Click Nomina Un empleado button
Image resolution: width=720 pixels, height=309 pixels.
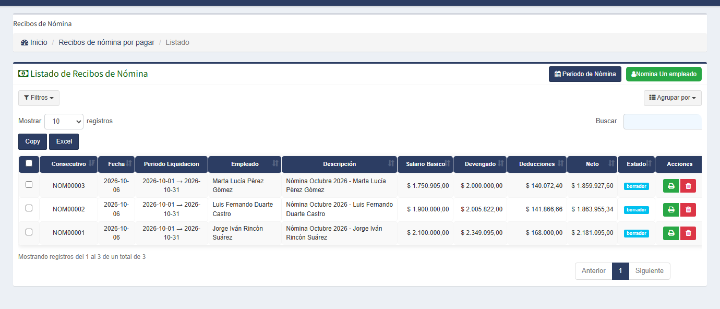tap(664, 74)
